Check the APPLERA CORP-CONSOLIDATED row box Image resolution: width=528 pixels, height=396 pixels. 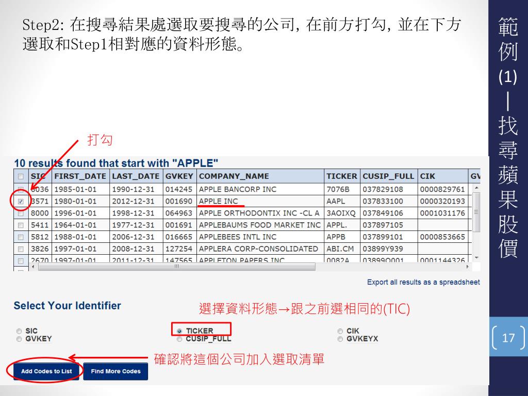(21, 249)
